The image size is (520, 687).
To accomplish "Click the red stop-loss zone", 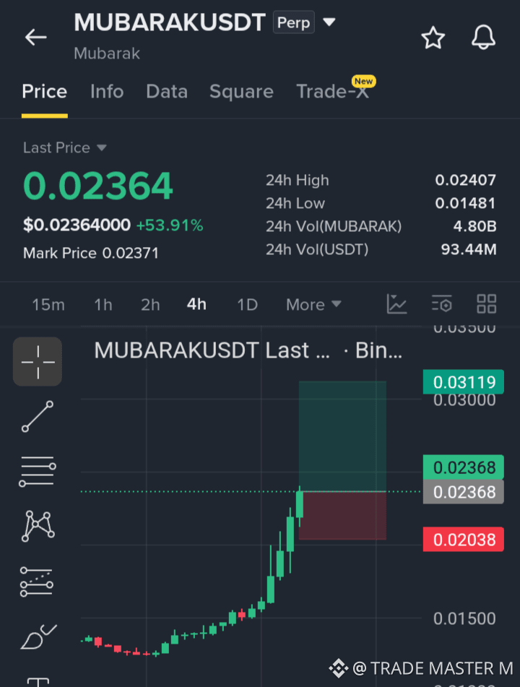I will (x=342, y=516).
